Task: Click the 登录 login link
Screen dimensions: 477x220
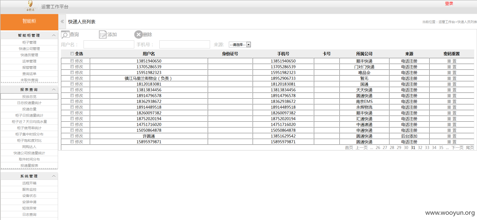Action: (x=449, y=4)
